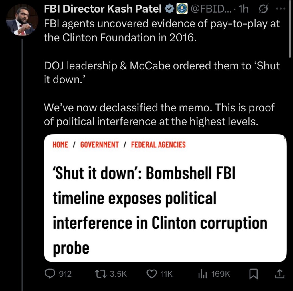The width and height of the screenshot is (293, 291).
Task: Bookmark the post
Action: pos(253,274)
